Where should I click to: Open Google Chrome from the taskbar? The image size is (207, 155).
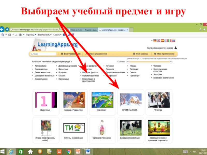pyautogui.click(x=68, y=151)
